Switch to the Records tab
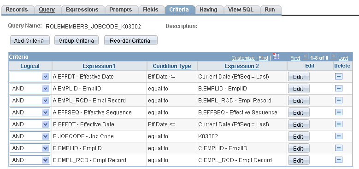This screenshot has height=169, width=359. point(17,10)
